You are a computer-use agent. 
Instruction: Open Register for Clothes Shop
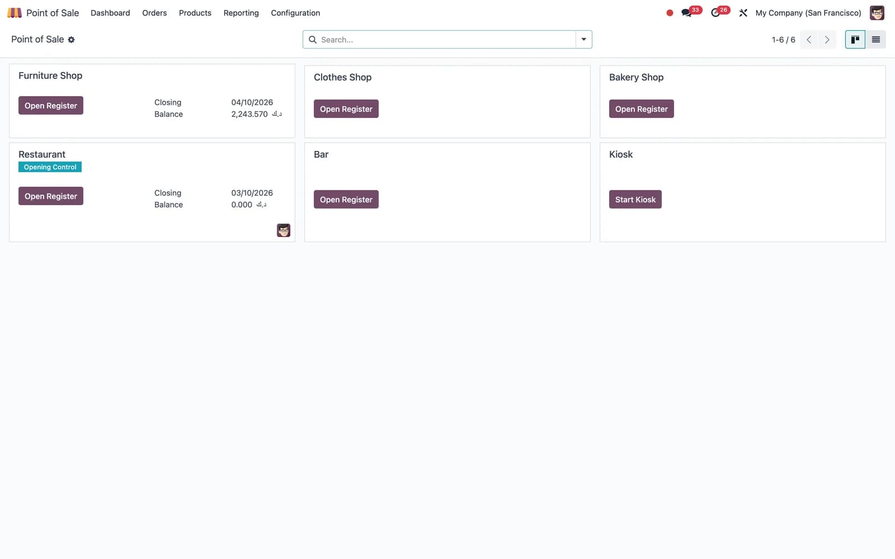[x=346, y=109]
